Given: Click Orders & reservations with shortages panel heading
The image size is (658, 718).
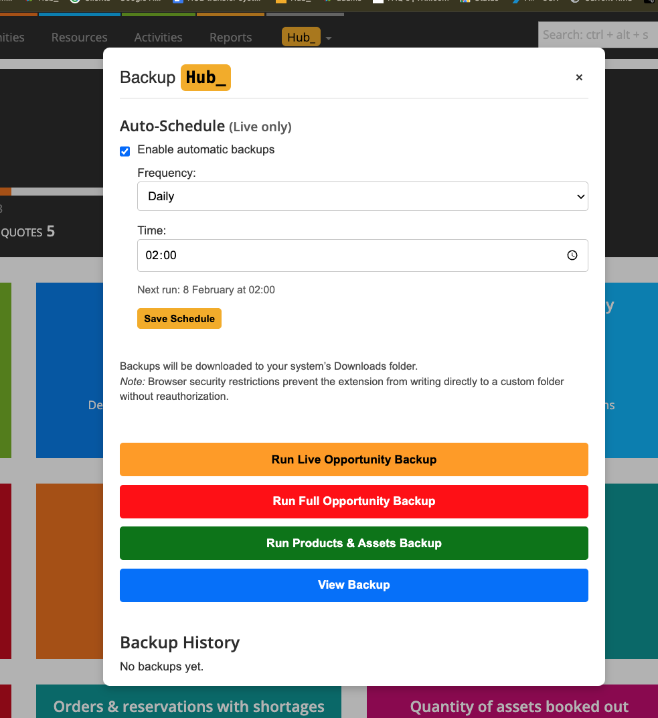Looking at the screenshot, I should tap(189, 707).
